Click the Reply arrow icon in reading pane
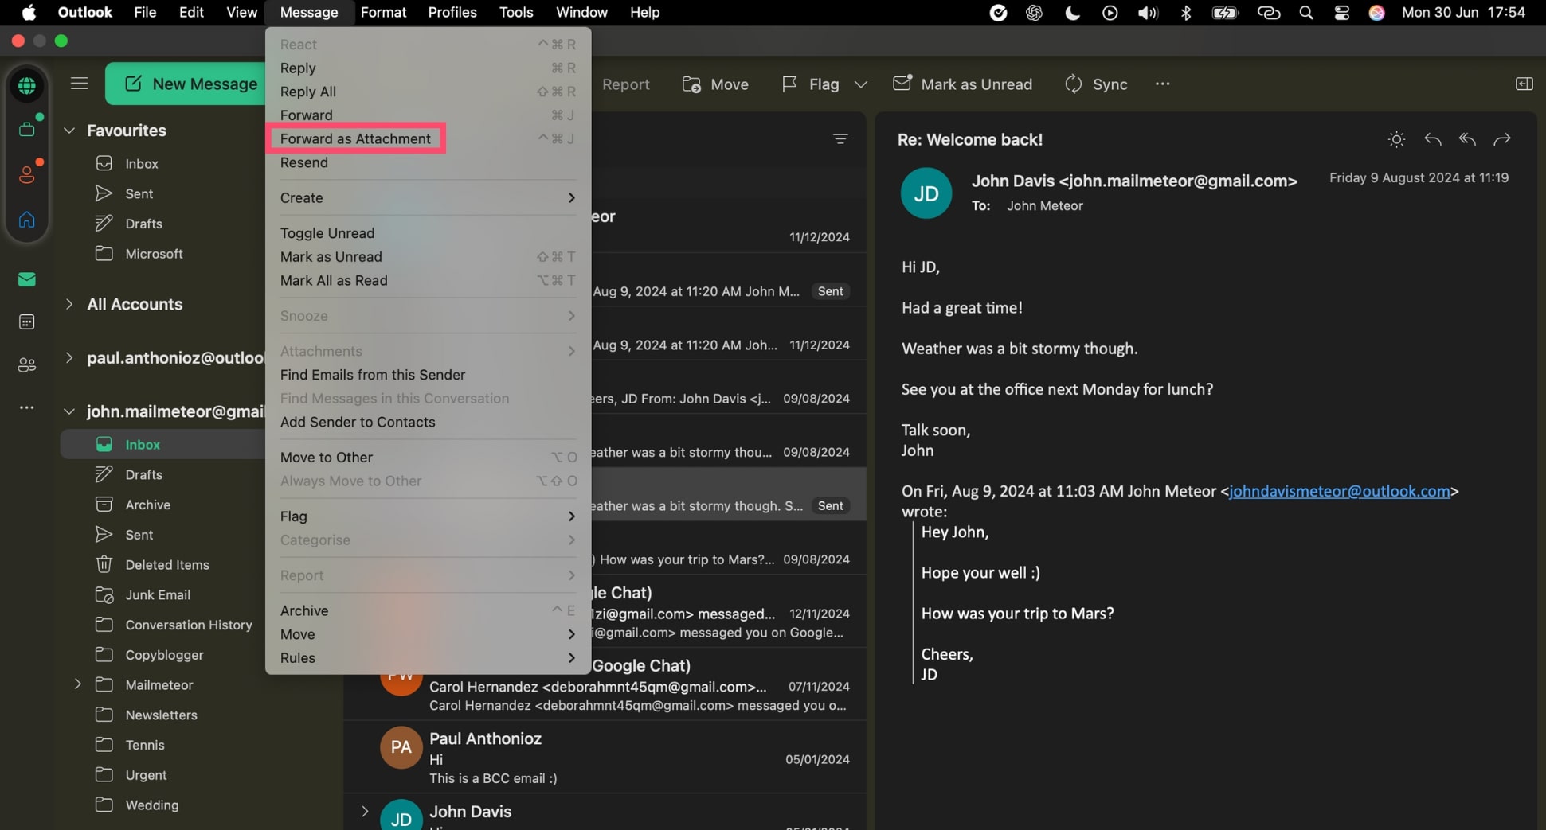1546x830 pixels. point(1433,139)
